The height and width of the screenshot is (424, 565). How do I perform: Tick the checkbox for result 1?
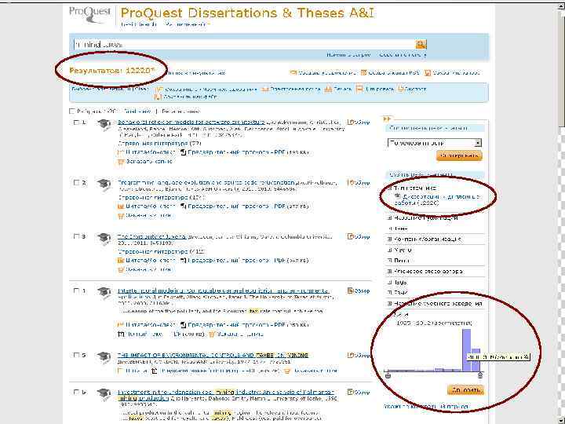(76, 122)
